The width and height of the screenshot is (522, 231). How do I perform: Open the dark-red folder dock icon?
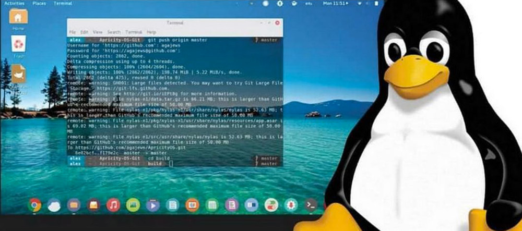93,205
